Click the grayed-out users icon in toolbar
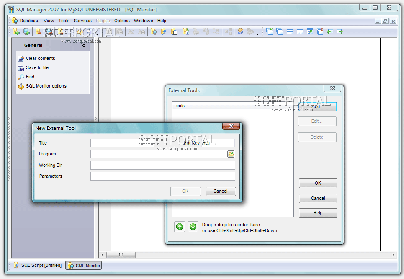This screenshot has width=404, height=279. [250, 31]
